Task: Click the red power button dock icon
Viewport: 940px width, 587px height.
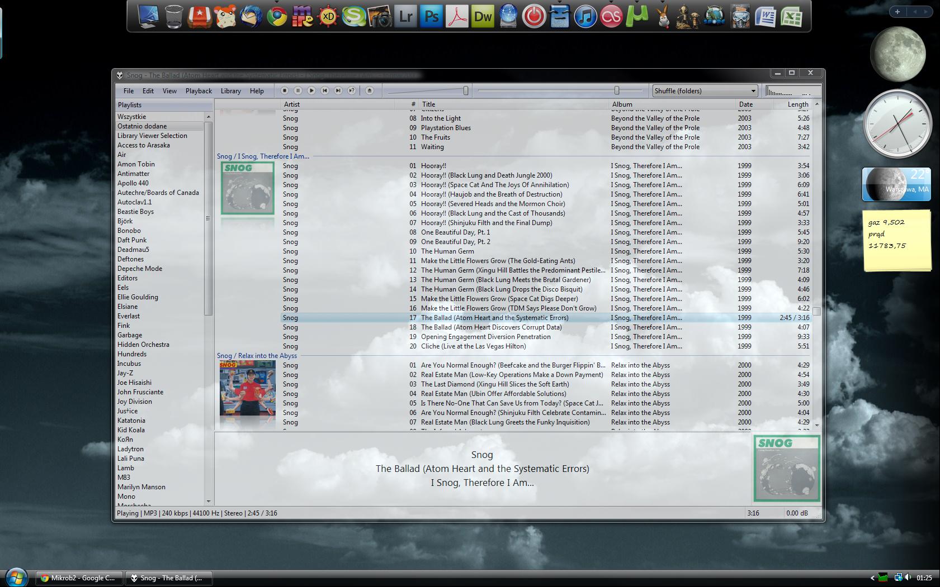Action: [534, 16]
